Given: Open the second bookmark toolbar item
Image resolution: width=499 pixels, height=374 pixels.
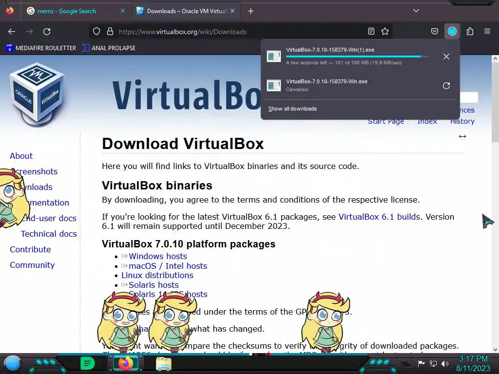Looking at the screenshot, I should pyautogui.click(x=109, y=48).
